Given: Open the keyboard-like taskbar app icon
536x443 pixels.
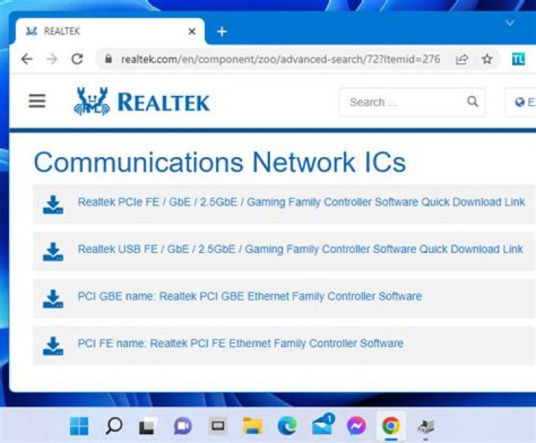Looking at the screenshot, I should [x=217, y=426].
